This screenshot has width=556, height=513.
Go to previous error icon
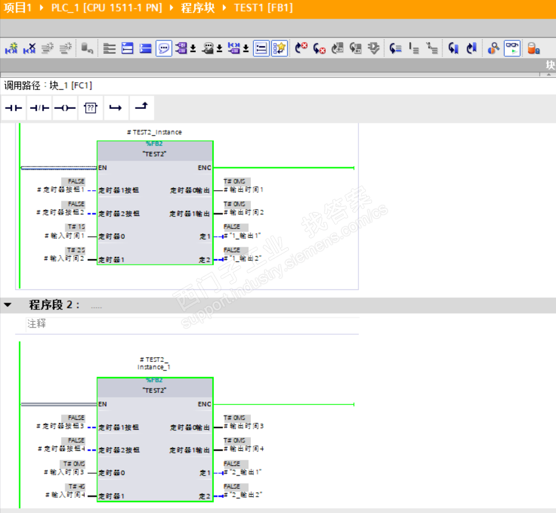pos(319,48)
